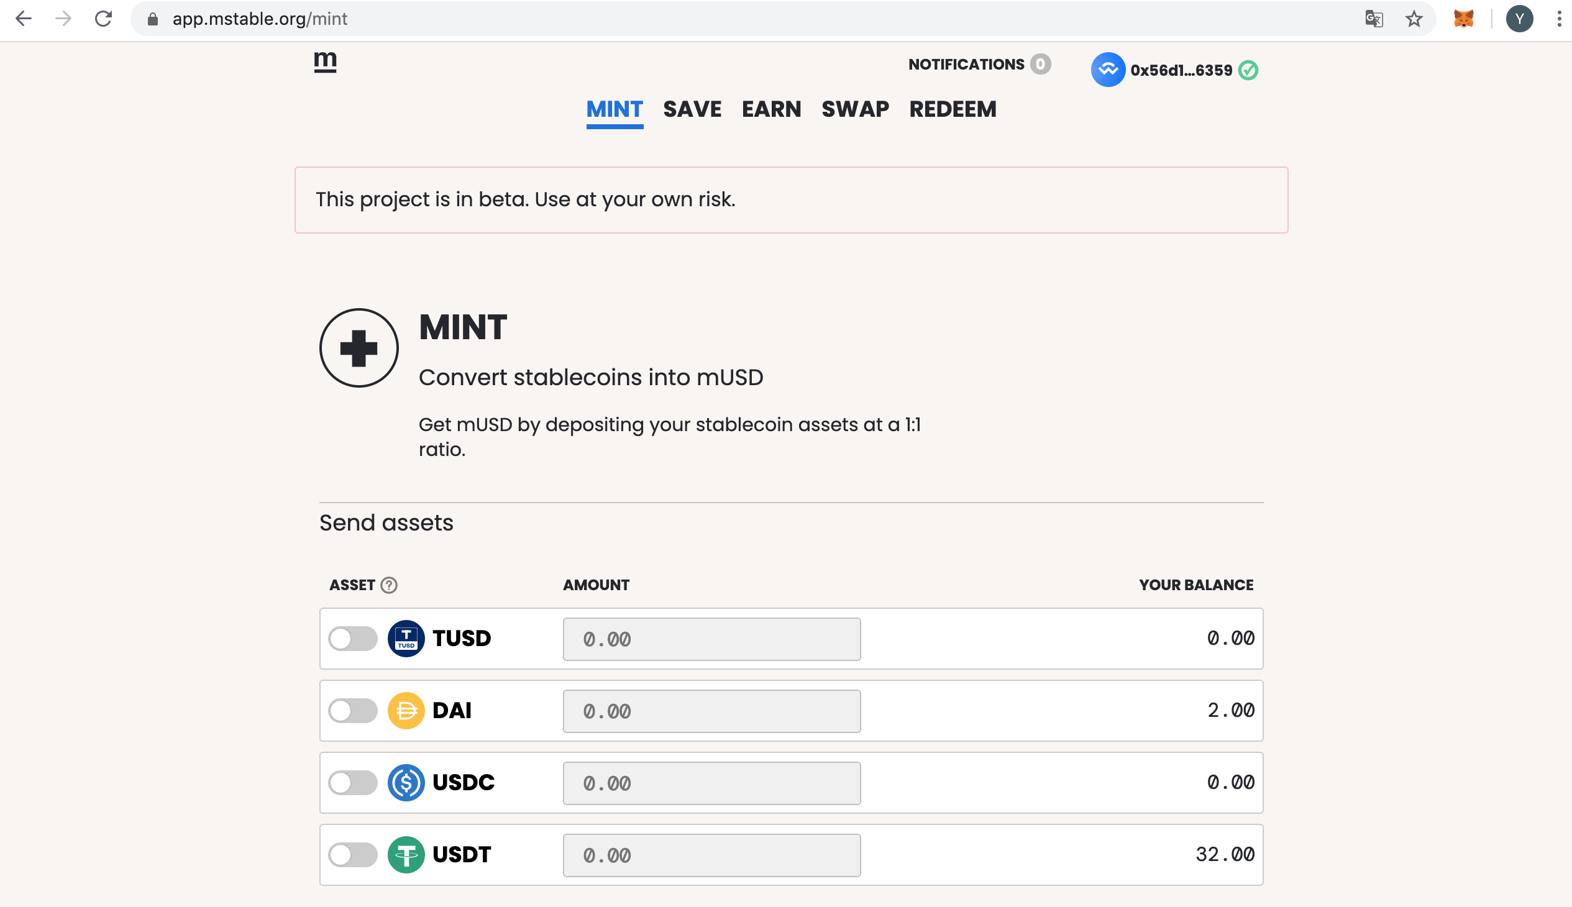Click USDT balance 32.00
1572x907 pixels.
[1225, 854]
